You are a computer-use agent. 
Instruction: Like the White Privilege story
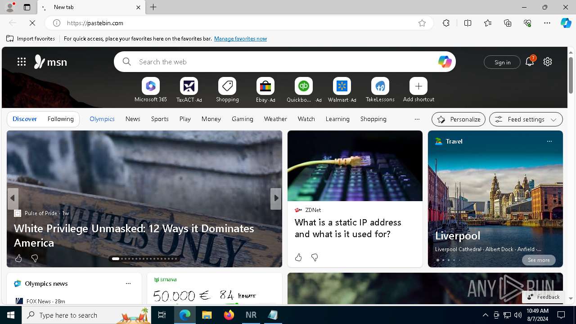18,258
